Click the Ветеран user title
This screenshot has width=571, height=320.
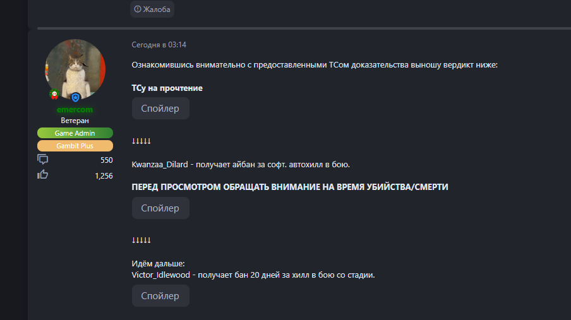[x=75, y=121]
